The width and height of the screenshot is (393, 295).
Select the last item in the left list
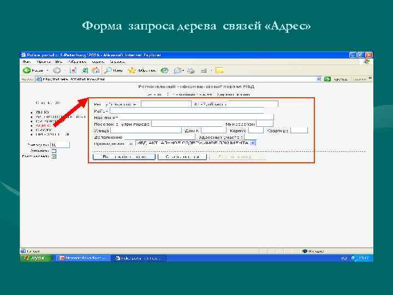tap(53, 134)
